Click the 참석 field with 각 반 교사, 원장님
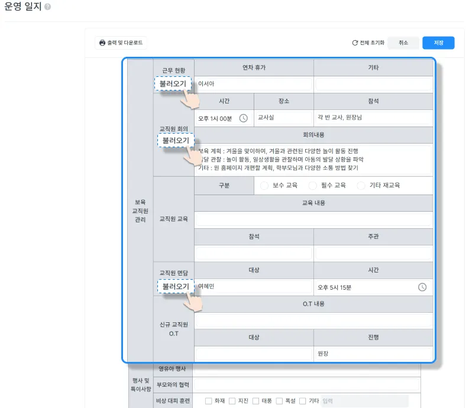469x408 pixels. [x=374, y=118]
